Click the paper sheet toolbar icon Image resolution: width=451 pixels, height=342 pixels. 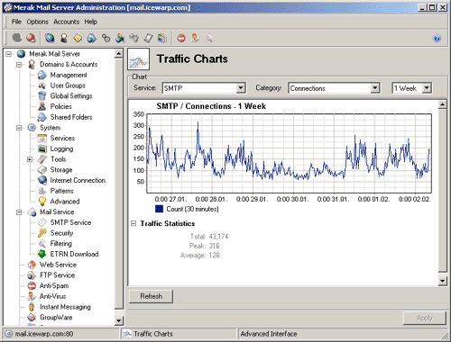(148, 38)
